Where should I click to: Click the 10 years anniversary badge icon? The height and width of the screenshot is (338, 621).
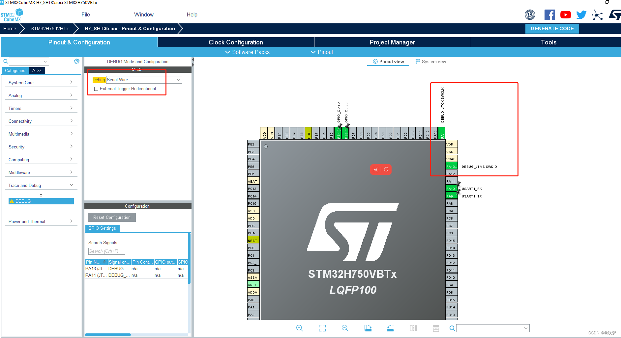[x=530, y=15]
